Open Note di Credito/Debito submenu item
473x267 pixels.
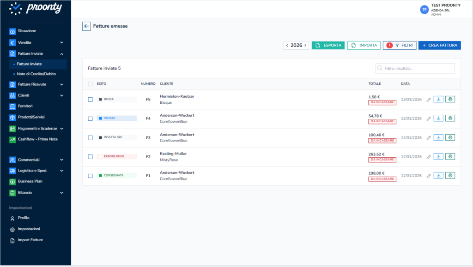click(x=36, y=74)
